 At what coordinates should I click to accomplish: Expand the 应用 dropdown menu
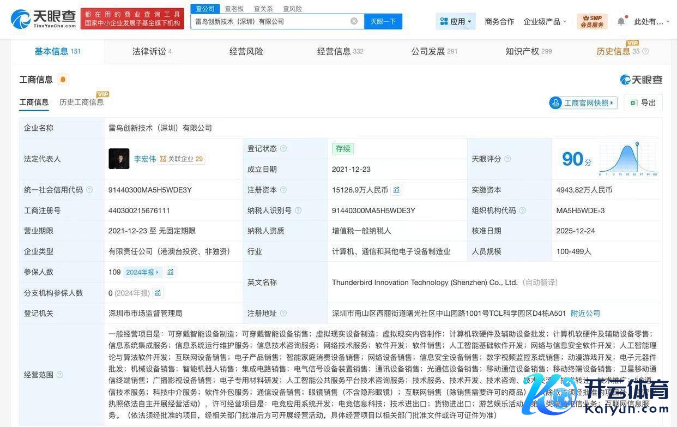coord(456,21)
